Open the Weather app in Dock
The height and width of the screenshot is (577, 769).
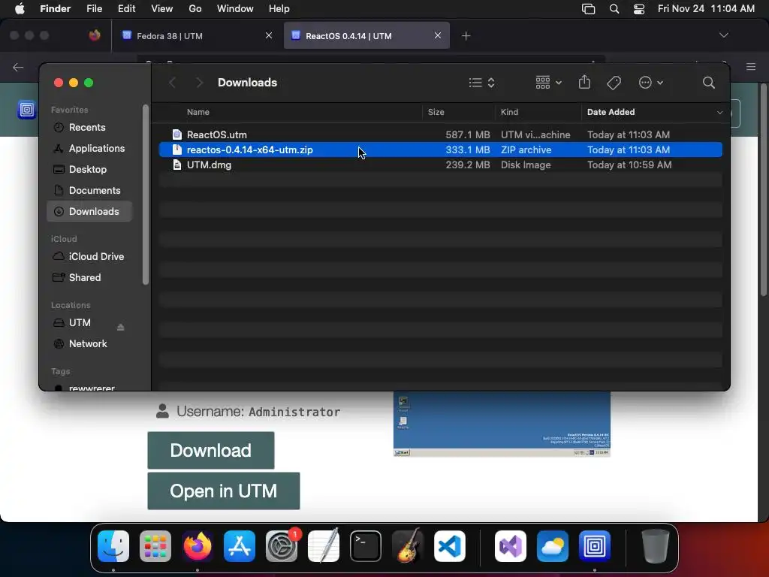coord(553,546)
